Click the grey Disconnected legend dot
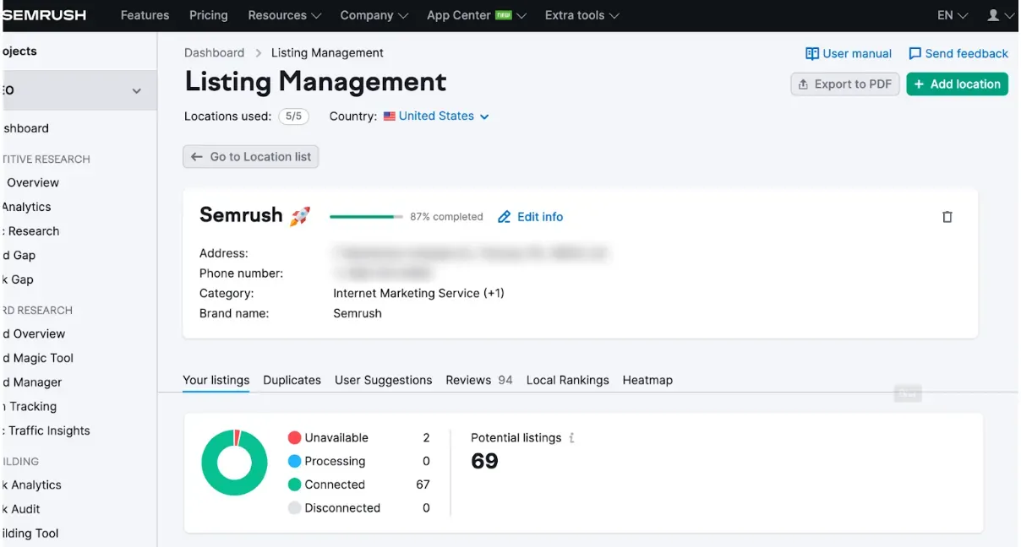 tap(294, 508)
